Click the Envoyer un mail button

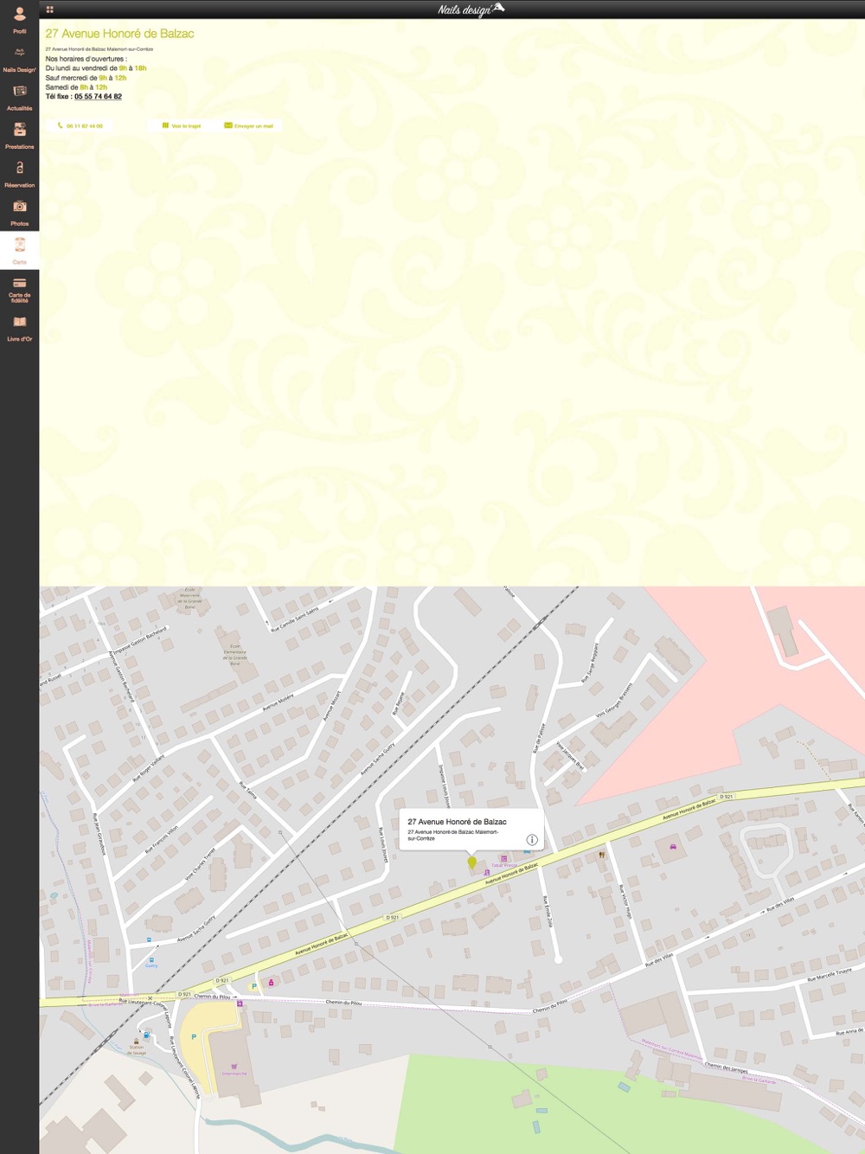tap(248, 126)
